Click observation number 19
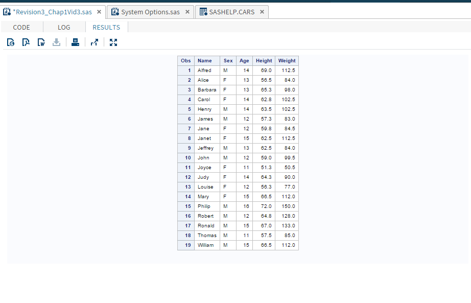 [186, 245]
